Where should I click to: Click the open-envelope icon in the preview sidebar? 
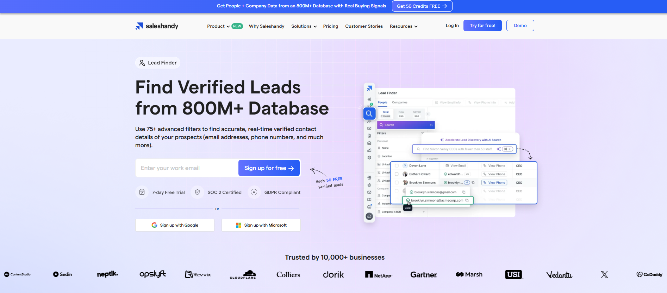click(x=369, y=143)
